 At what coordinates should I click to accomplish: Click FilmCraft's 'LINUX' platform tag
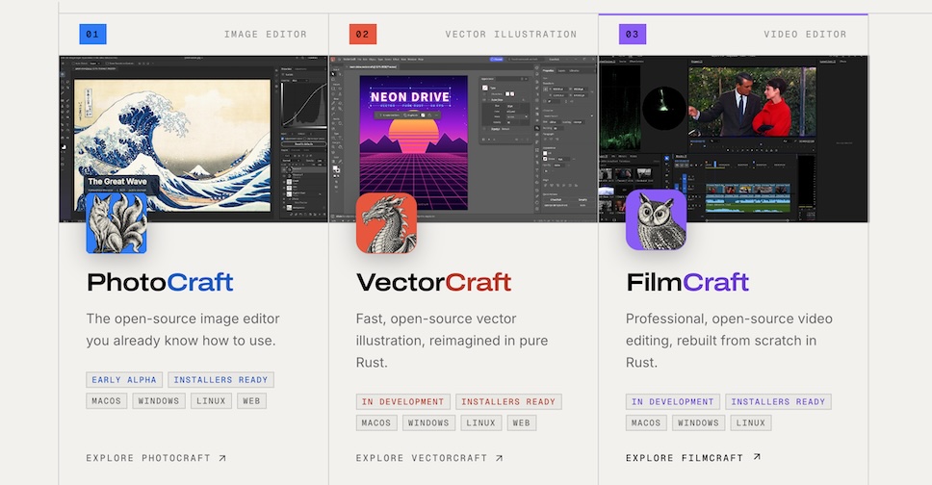pos(751,423)
